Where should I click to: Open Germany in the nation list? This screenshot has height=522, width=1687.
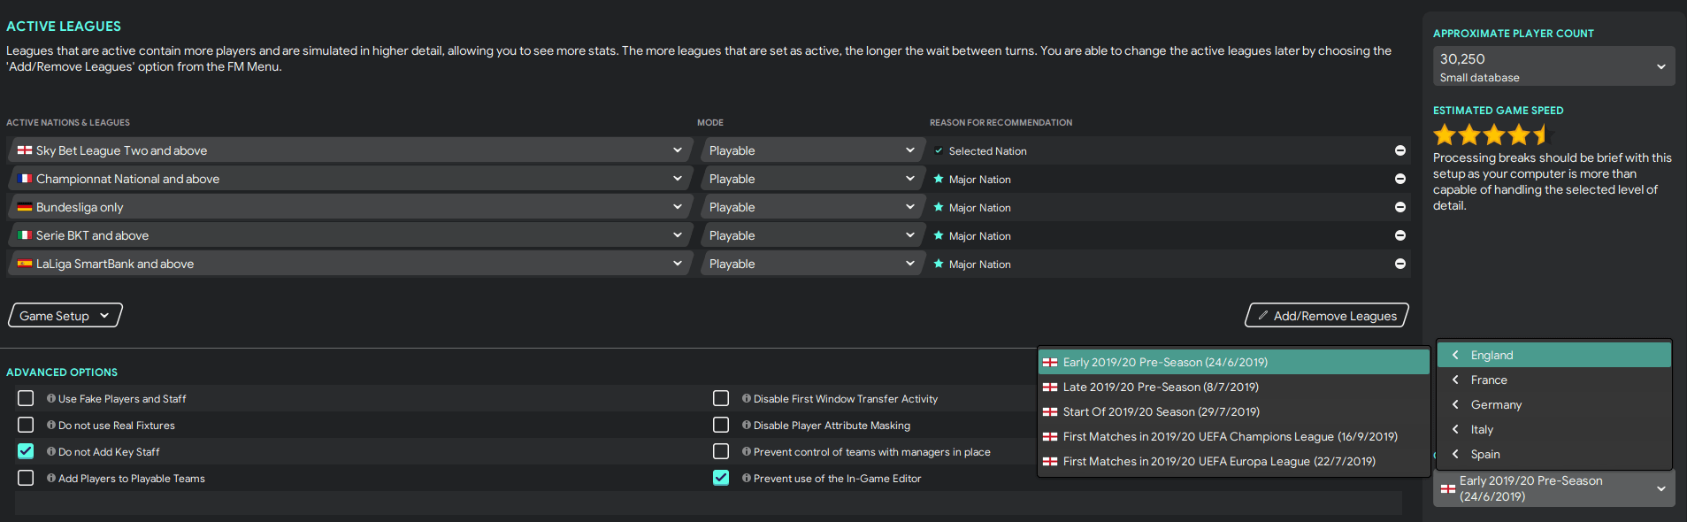[x=1553, y=404]
